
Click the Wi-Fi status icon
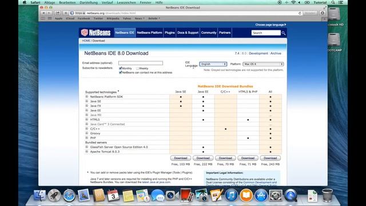click(293, 2)
